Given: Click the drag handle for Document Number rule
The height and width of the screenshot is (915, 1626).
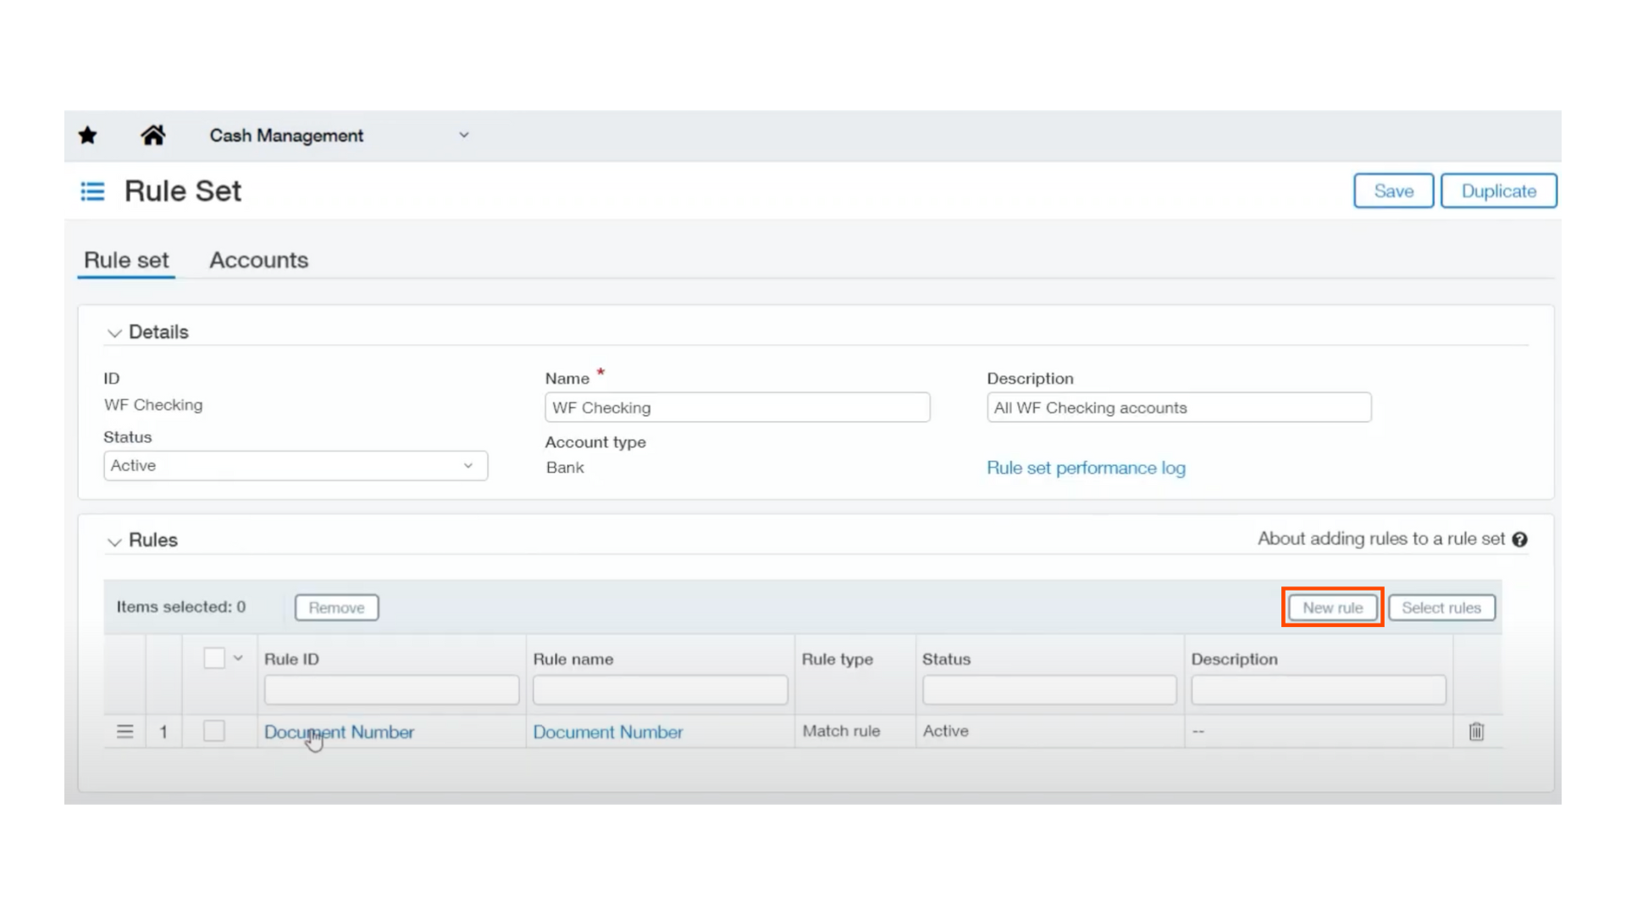Looking at the screenshot, I should click(x=125, y=730).
